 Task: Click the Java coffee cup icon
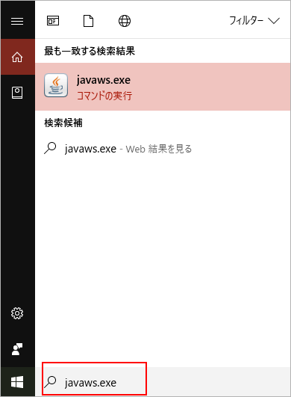click(x=56, y=85)
